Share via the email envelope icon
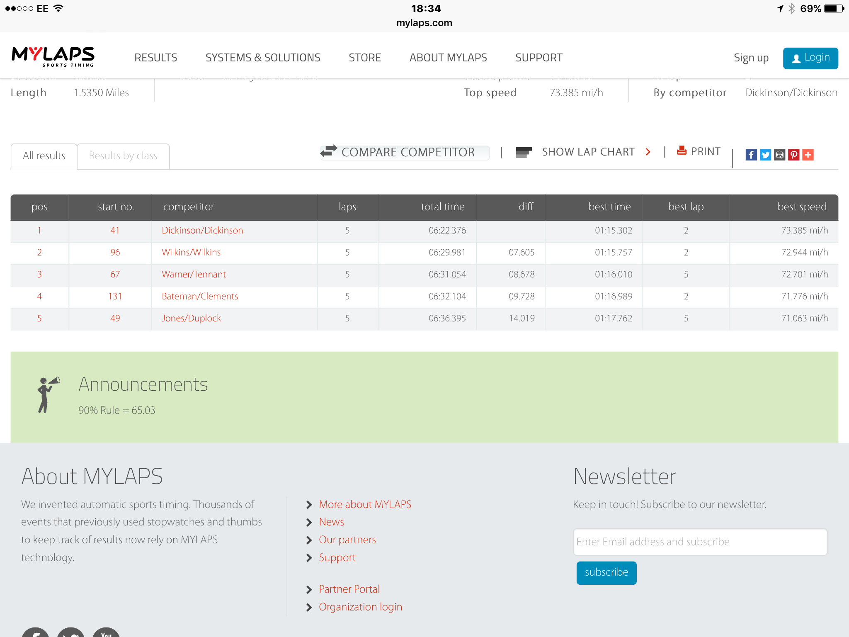 click(779, 155)
